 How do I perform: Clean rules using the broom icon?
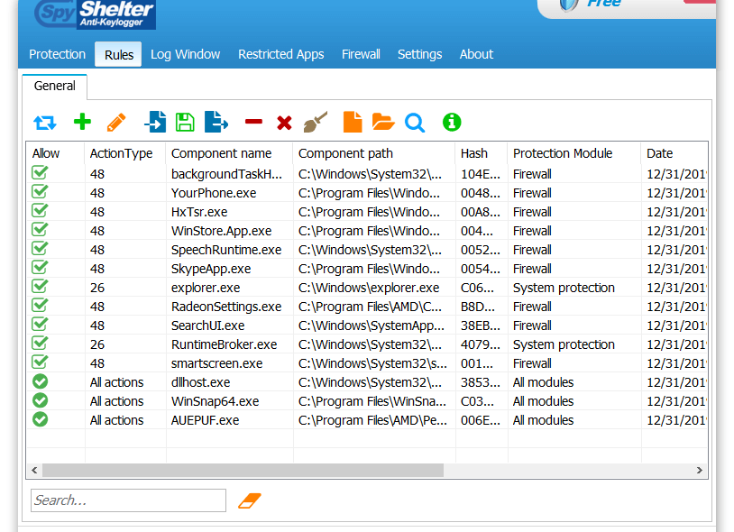(316, 122)
